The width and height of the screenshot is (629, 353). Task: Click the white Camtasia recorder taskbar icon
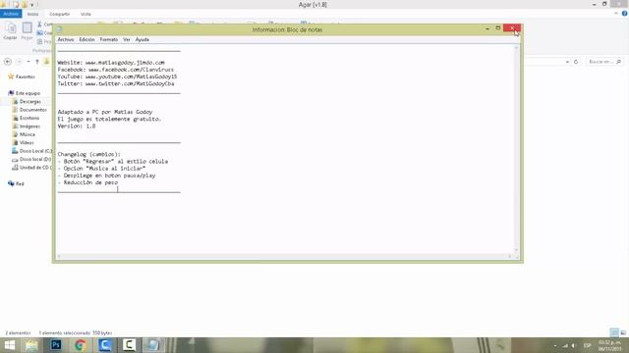coord(129,345)
